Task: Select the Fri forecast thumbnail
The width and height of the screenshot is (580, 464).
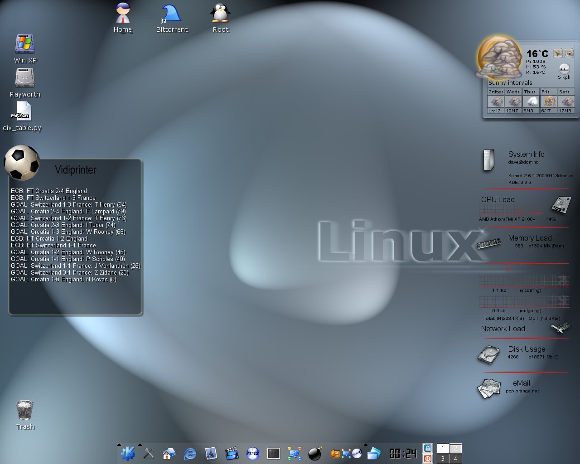Action: 548,101
